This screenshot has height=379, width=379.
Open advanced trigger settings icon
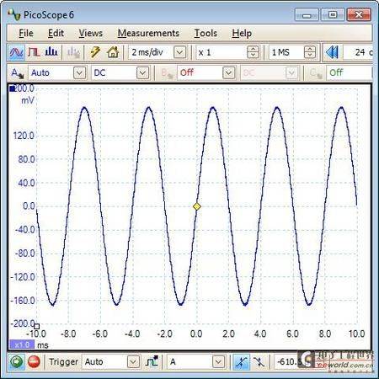point(152,361)
